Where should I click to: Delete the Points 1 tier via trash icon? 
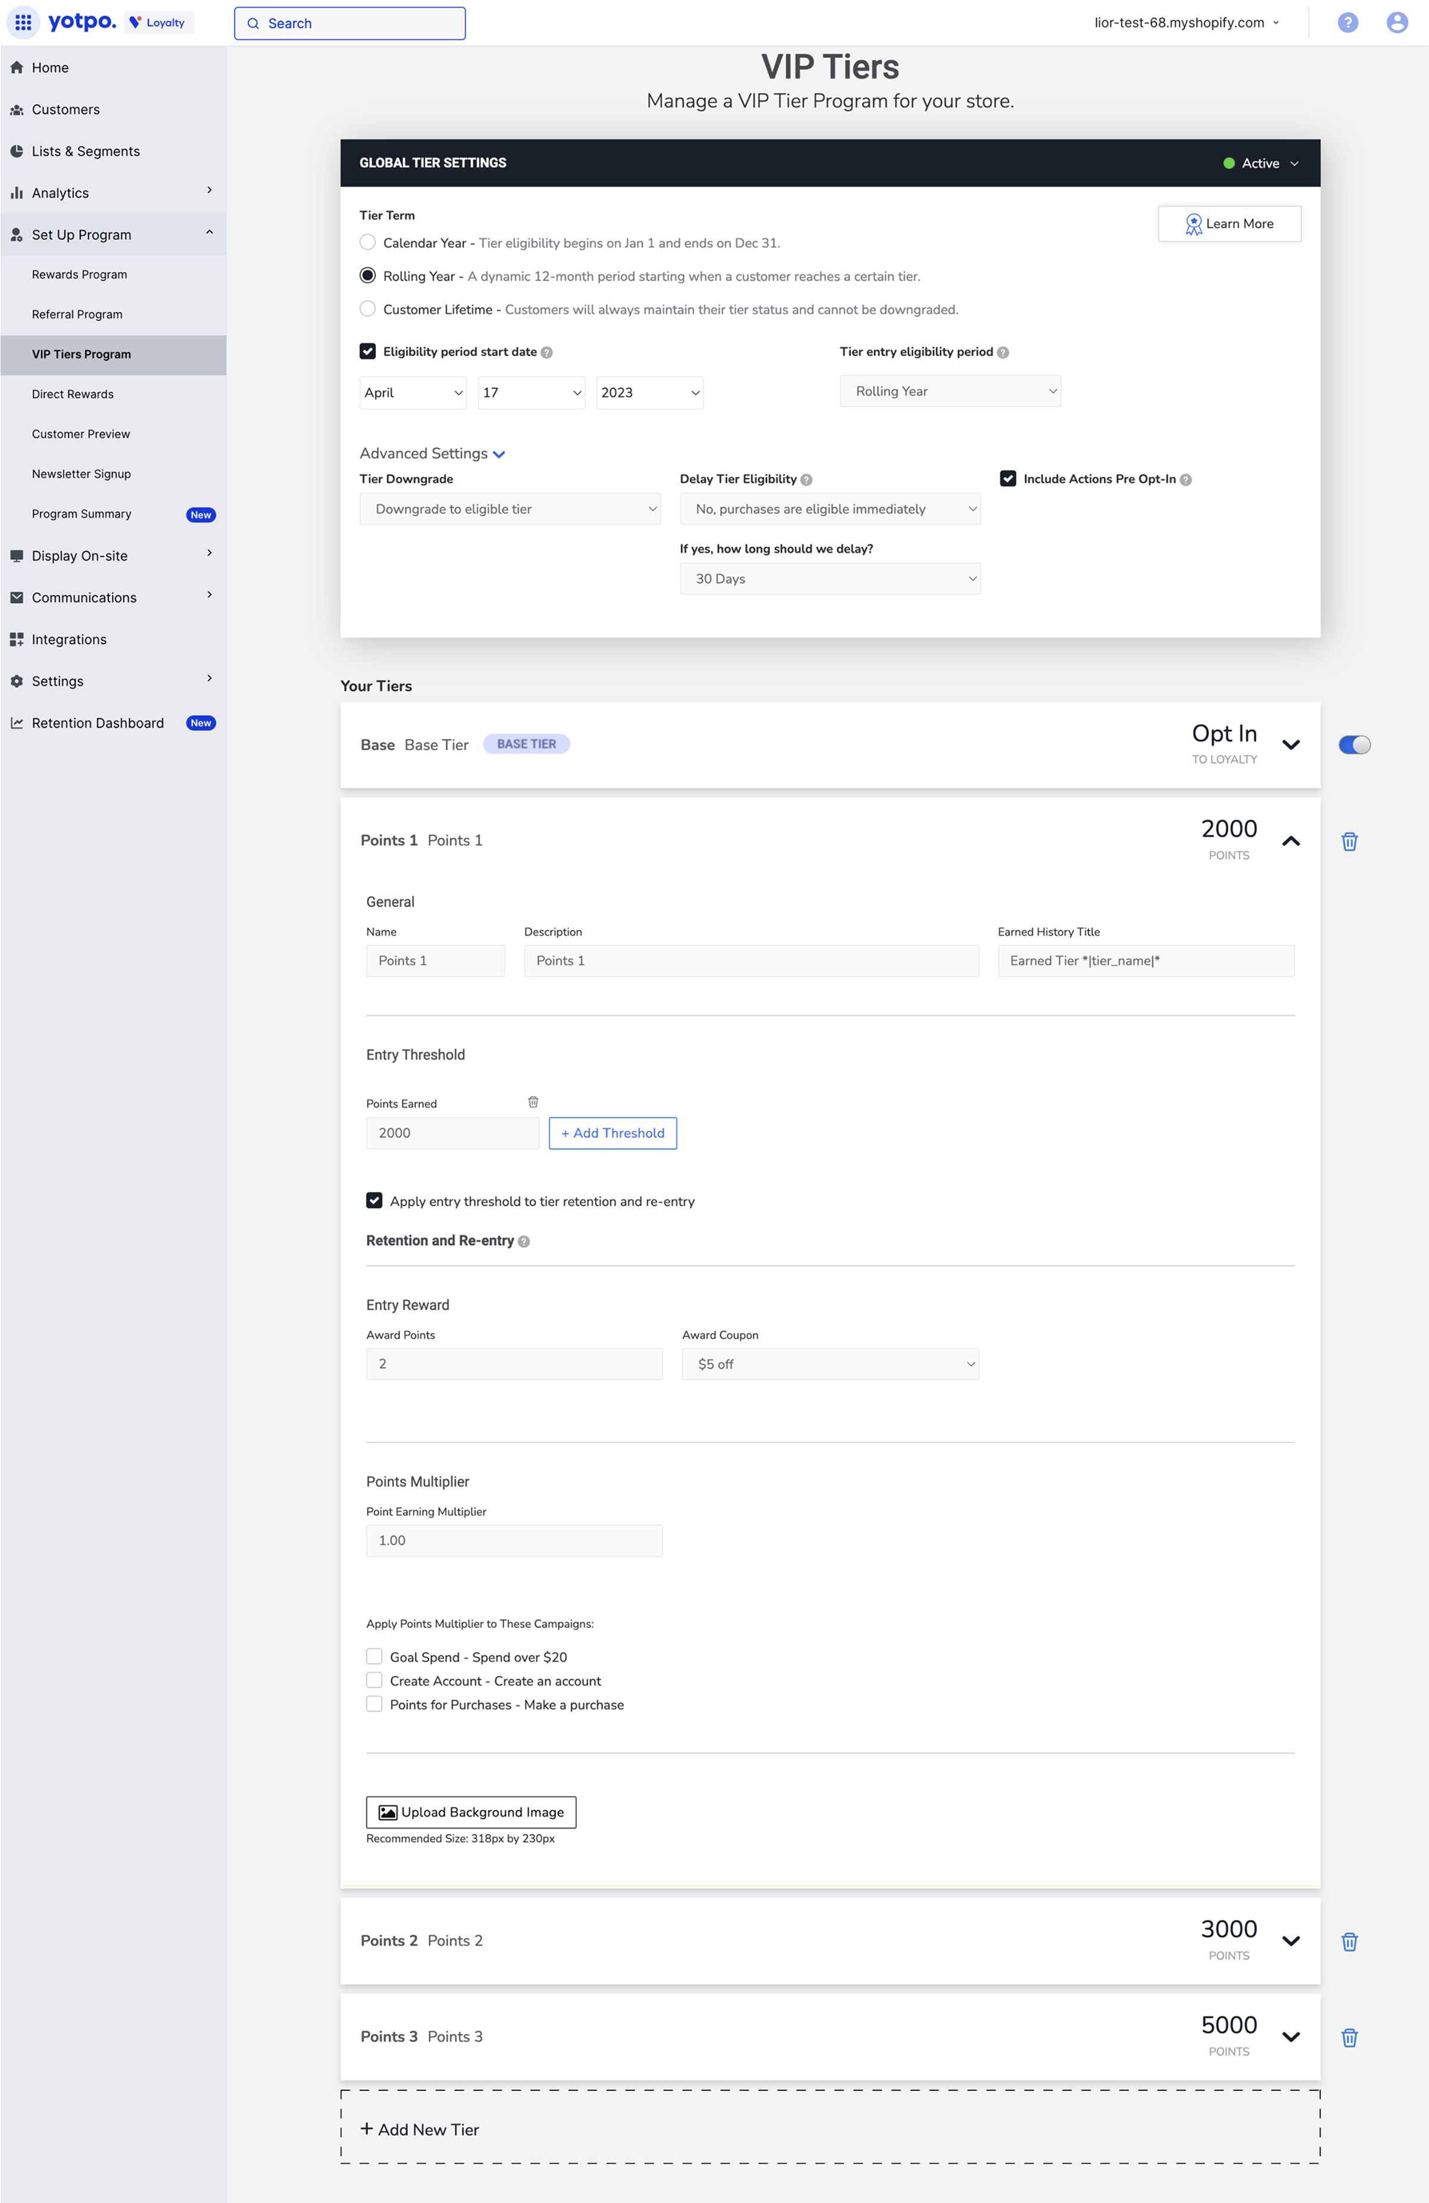click(1349, 841)
